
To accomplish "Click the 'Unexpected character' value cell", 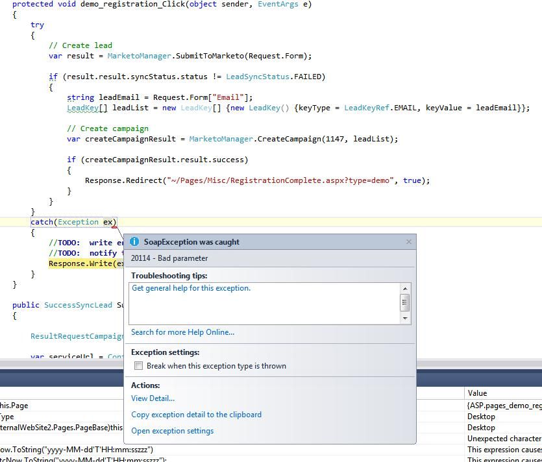I will click(504, 439).
